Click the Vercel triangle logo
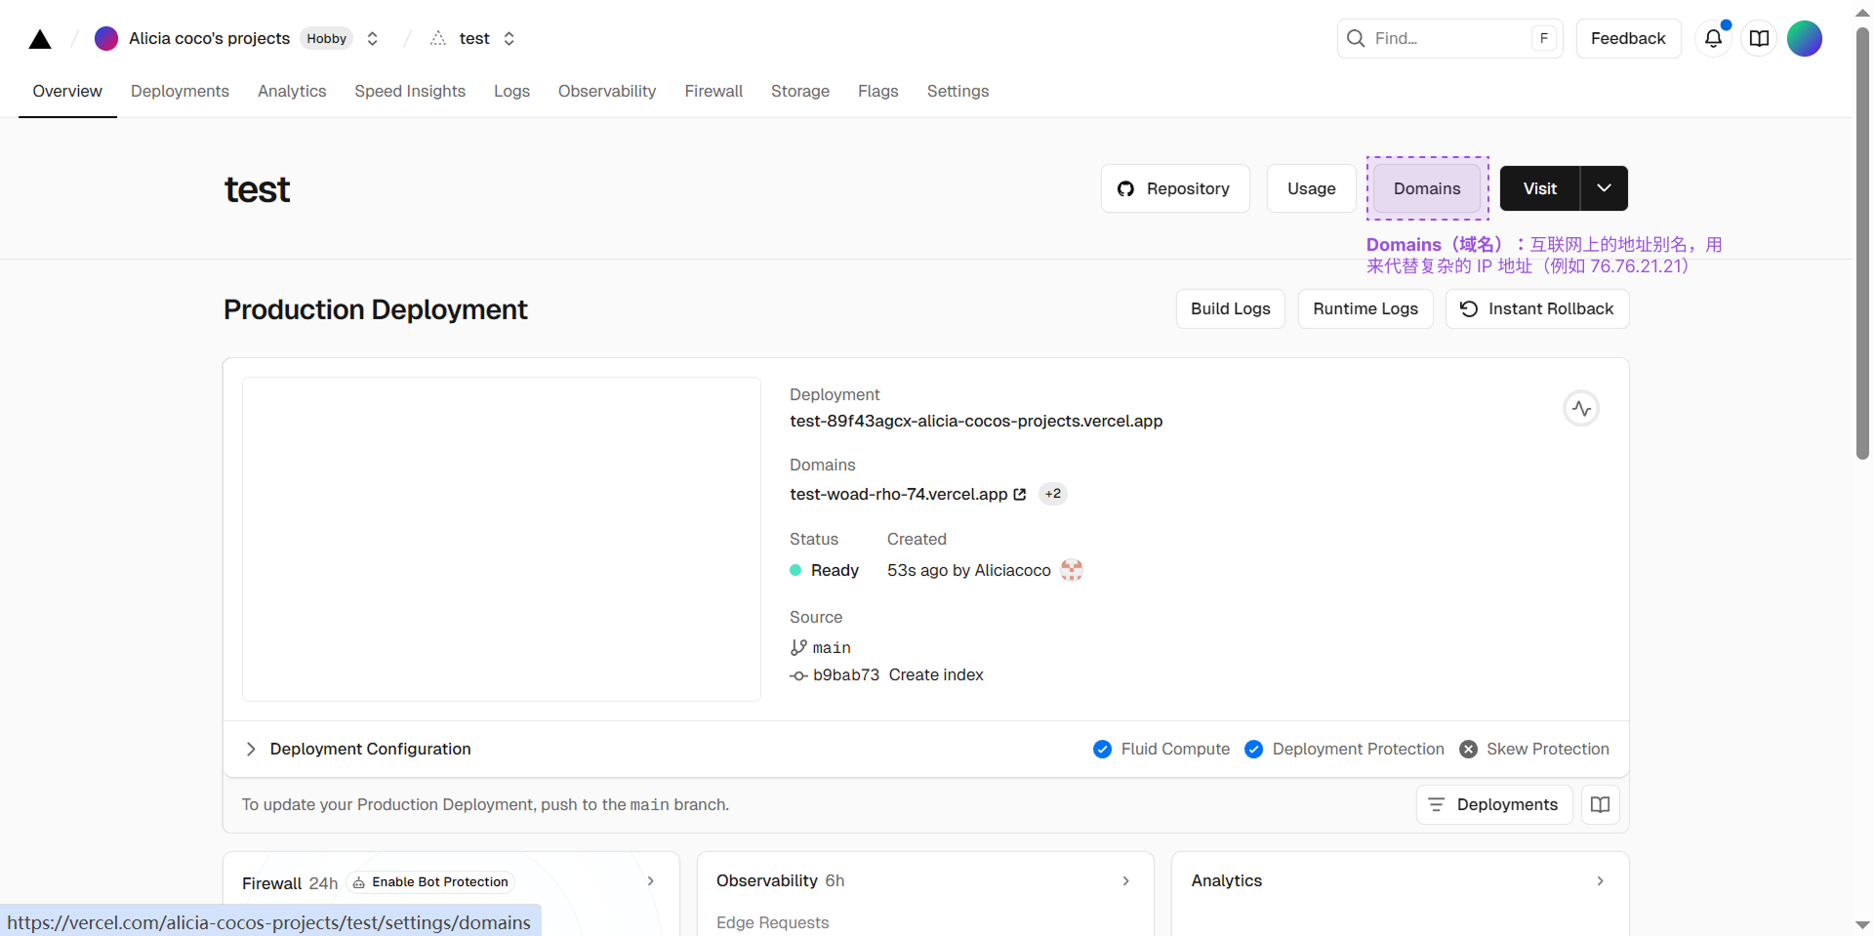 point(40,39)
